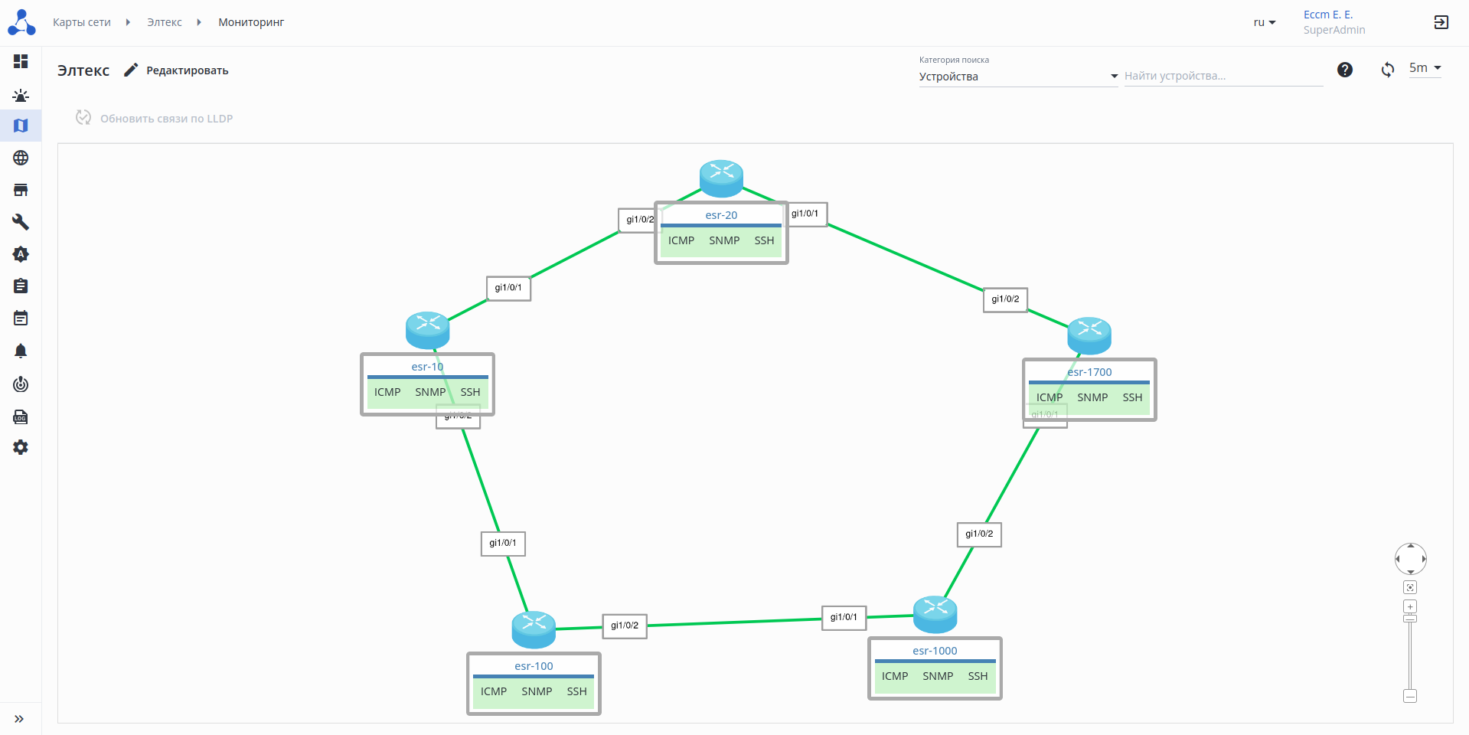Click gi1/0/1 port label left of esr-1000 router
The width and height of the screenshot is (1469, 735).
(x=844, y=617)
